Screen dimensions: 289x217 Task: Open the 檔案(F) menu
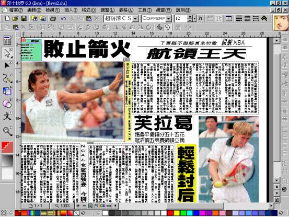click(16, 10)
